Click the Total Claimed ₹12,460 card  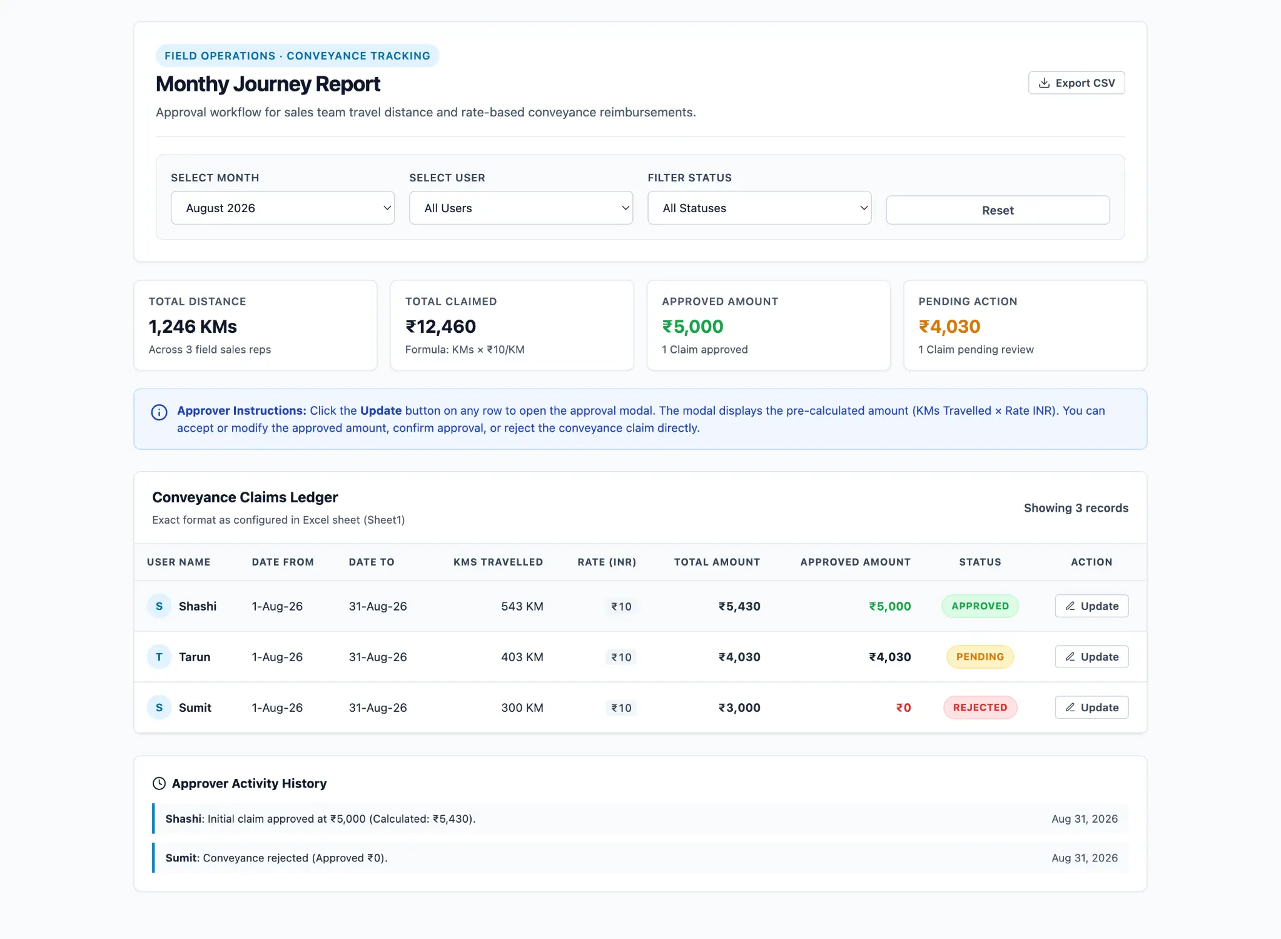coord(512,325)
